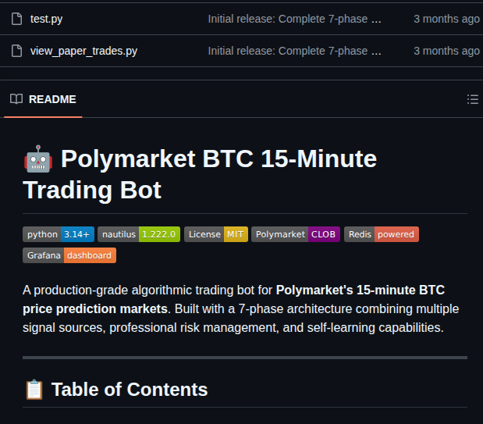Click the Polymarket BTC 15-Minute Trading Bot heading
This screenshot has height=424, width=483.
[200, 174]
